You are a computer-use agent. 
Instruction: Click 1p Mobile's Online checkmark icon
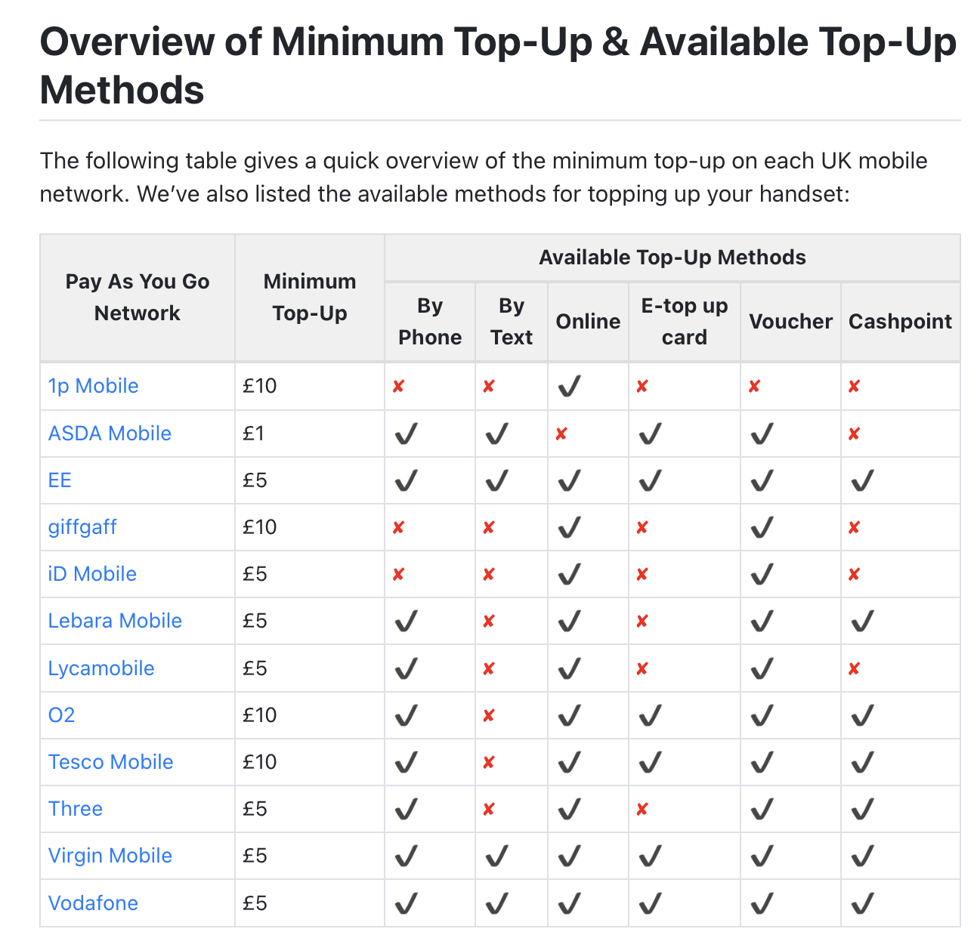tap(569, 387)
